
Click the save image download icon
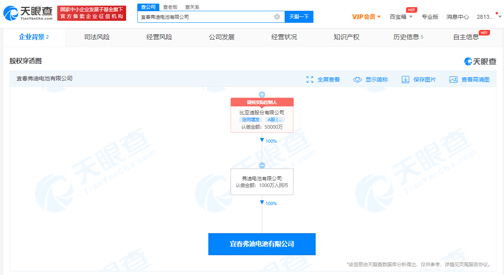click(406, 80)
